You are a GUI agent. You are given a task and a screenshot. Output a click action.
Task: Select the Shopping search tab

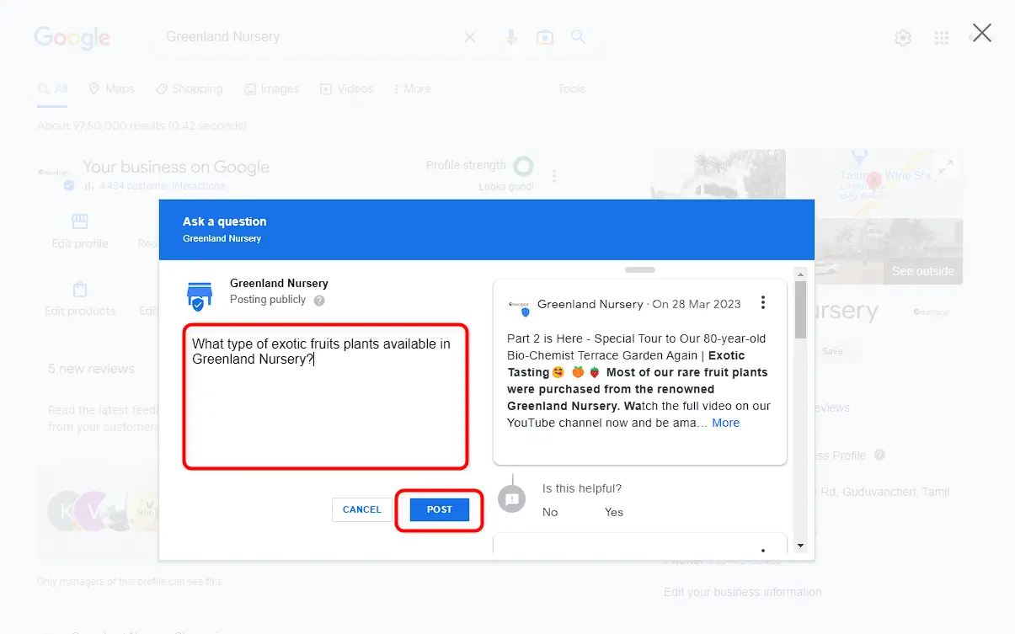coord(189,88)
